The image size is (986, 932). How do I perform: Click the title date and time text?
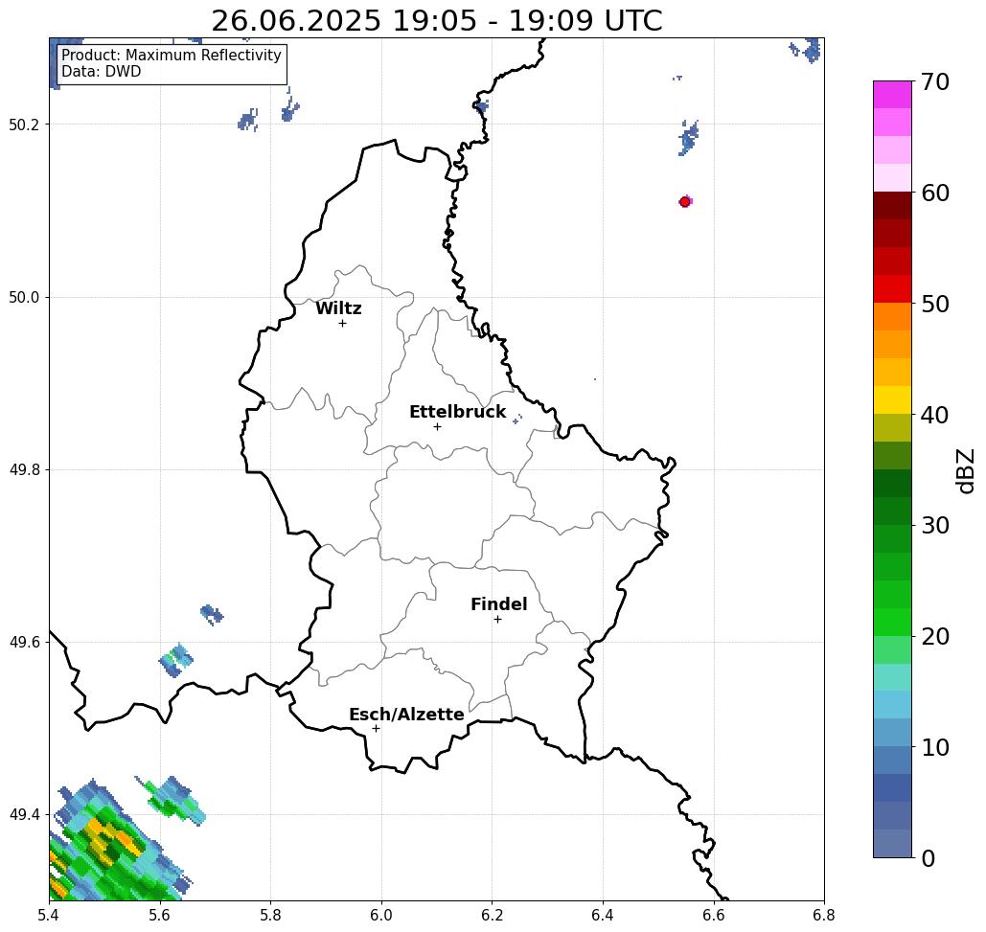(x=436, y=20)
